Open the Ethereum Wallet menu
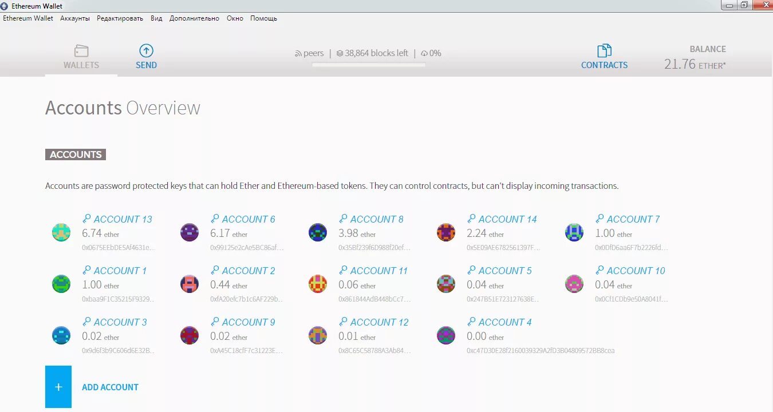 [28, 18]
